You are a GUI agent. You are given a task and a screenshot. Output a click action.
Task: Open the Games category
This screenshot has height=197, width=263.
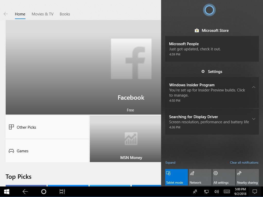coord(47,151)
